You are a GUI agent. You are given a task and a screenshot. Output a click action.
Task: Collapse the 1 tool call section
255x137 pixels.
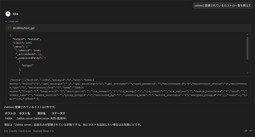(x=6, y=21)
